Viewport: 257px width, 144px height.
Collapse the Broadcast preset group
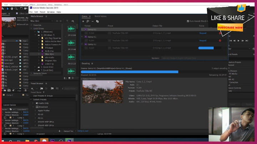[x=33, y=107]
